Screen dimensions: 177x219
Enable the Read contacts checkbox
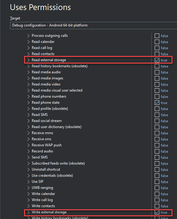click(x=157, y=54)
